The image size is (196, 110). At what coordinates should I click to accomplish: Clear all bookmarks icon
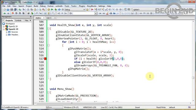23,13
